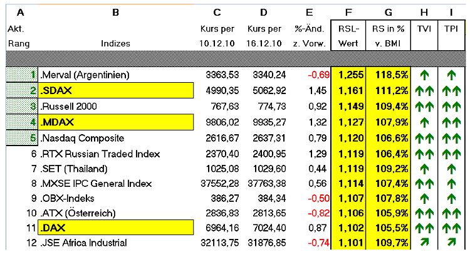Image resolution: width=470 pixels, height=264 pixels.
Task: Click the Indizes header cell
Action: click(x=115, y=43)
